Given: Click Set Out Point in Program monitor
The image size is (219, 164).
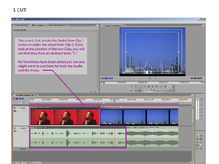Looking at the screenshot, I should point(135,87).
